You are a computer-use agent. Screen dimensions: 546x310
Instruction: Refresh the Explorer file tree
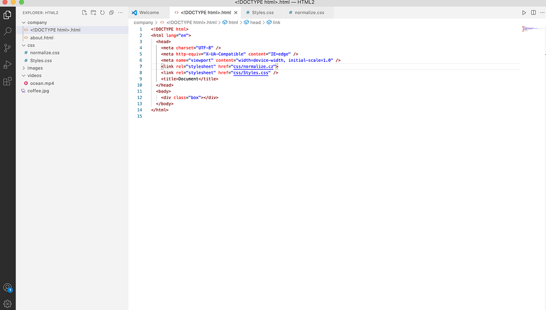(102, 12)
